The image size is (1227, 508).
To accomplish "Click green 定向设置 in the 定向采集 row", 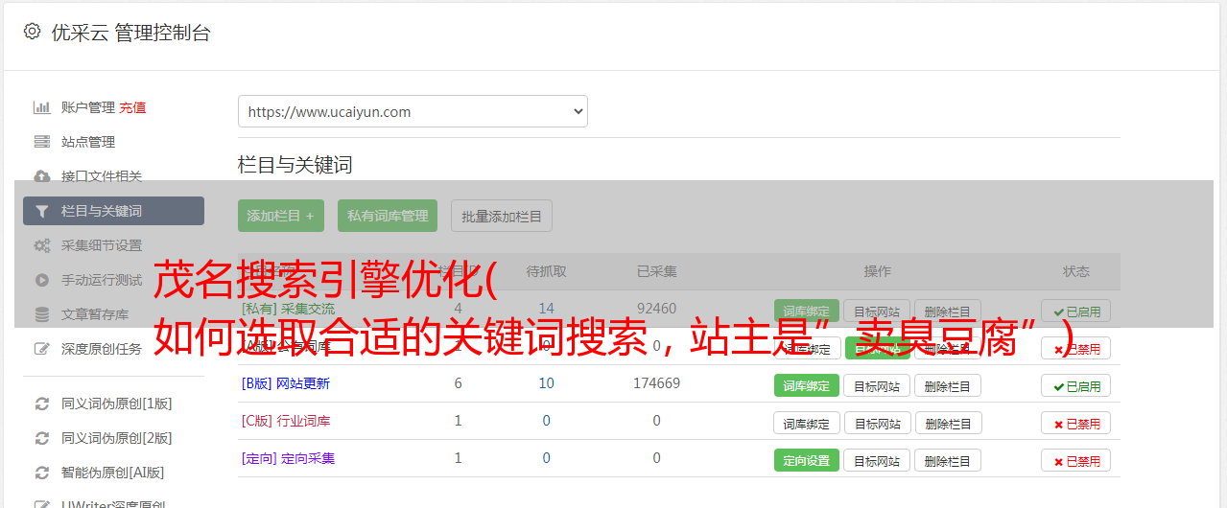I will click(807, 460).
